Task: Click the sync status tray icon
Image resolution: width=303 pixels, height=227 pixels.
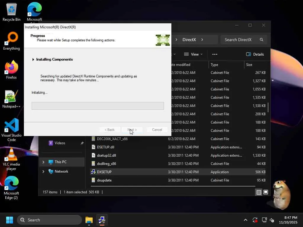Action: 255,220
